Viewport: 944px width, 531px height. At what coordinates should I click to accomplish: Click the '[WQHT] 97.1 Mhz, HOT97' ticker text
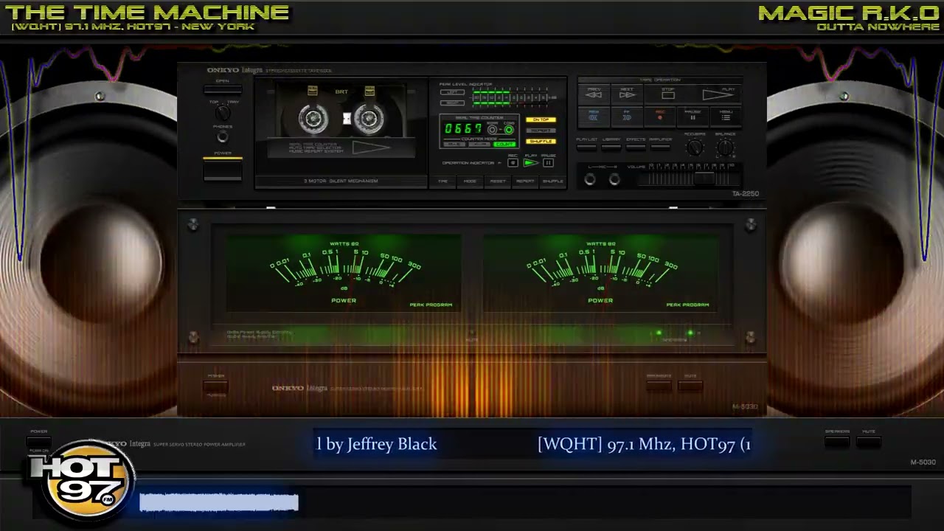644,444
